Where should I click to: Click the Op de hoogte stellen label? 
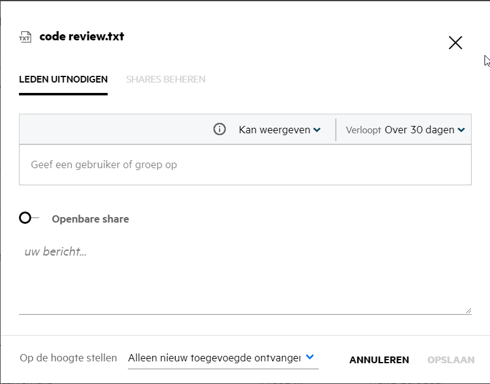pyautogui.click(x=69, y=358)
